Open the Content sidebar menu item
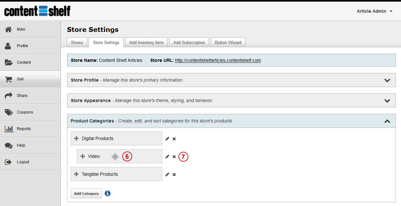The image size is (401, 206). [30, 63]
